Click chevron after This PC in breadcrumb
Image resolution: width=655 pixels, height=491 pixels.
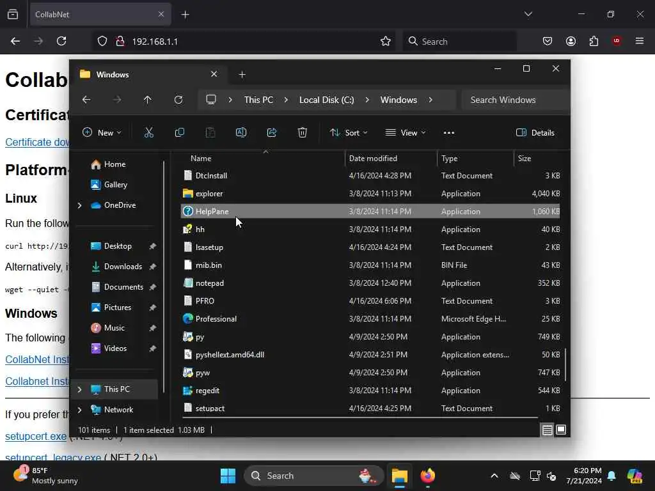[x=286, y=100]
